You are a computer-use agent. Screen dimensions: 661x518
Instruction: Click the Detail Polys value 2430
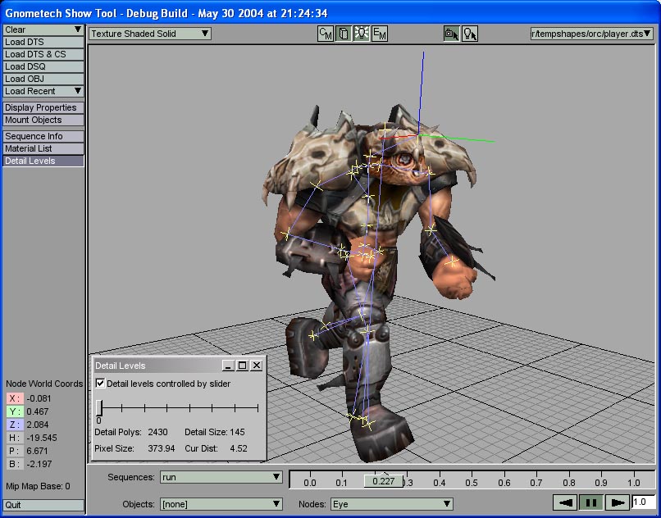pyautogui.click(x=157, y=432)
